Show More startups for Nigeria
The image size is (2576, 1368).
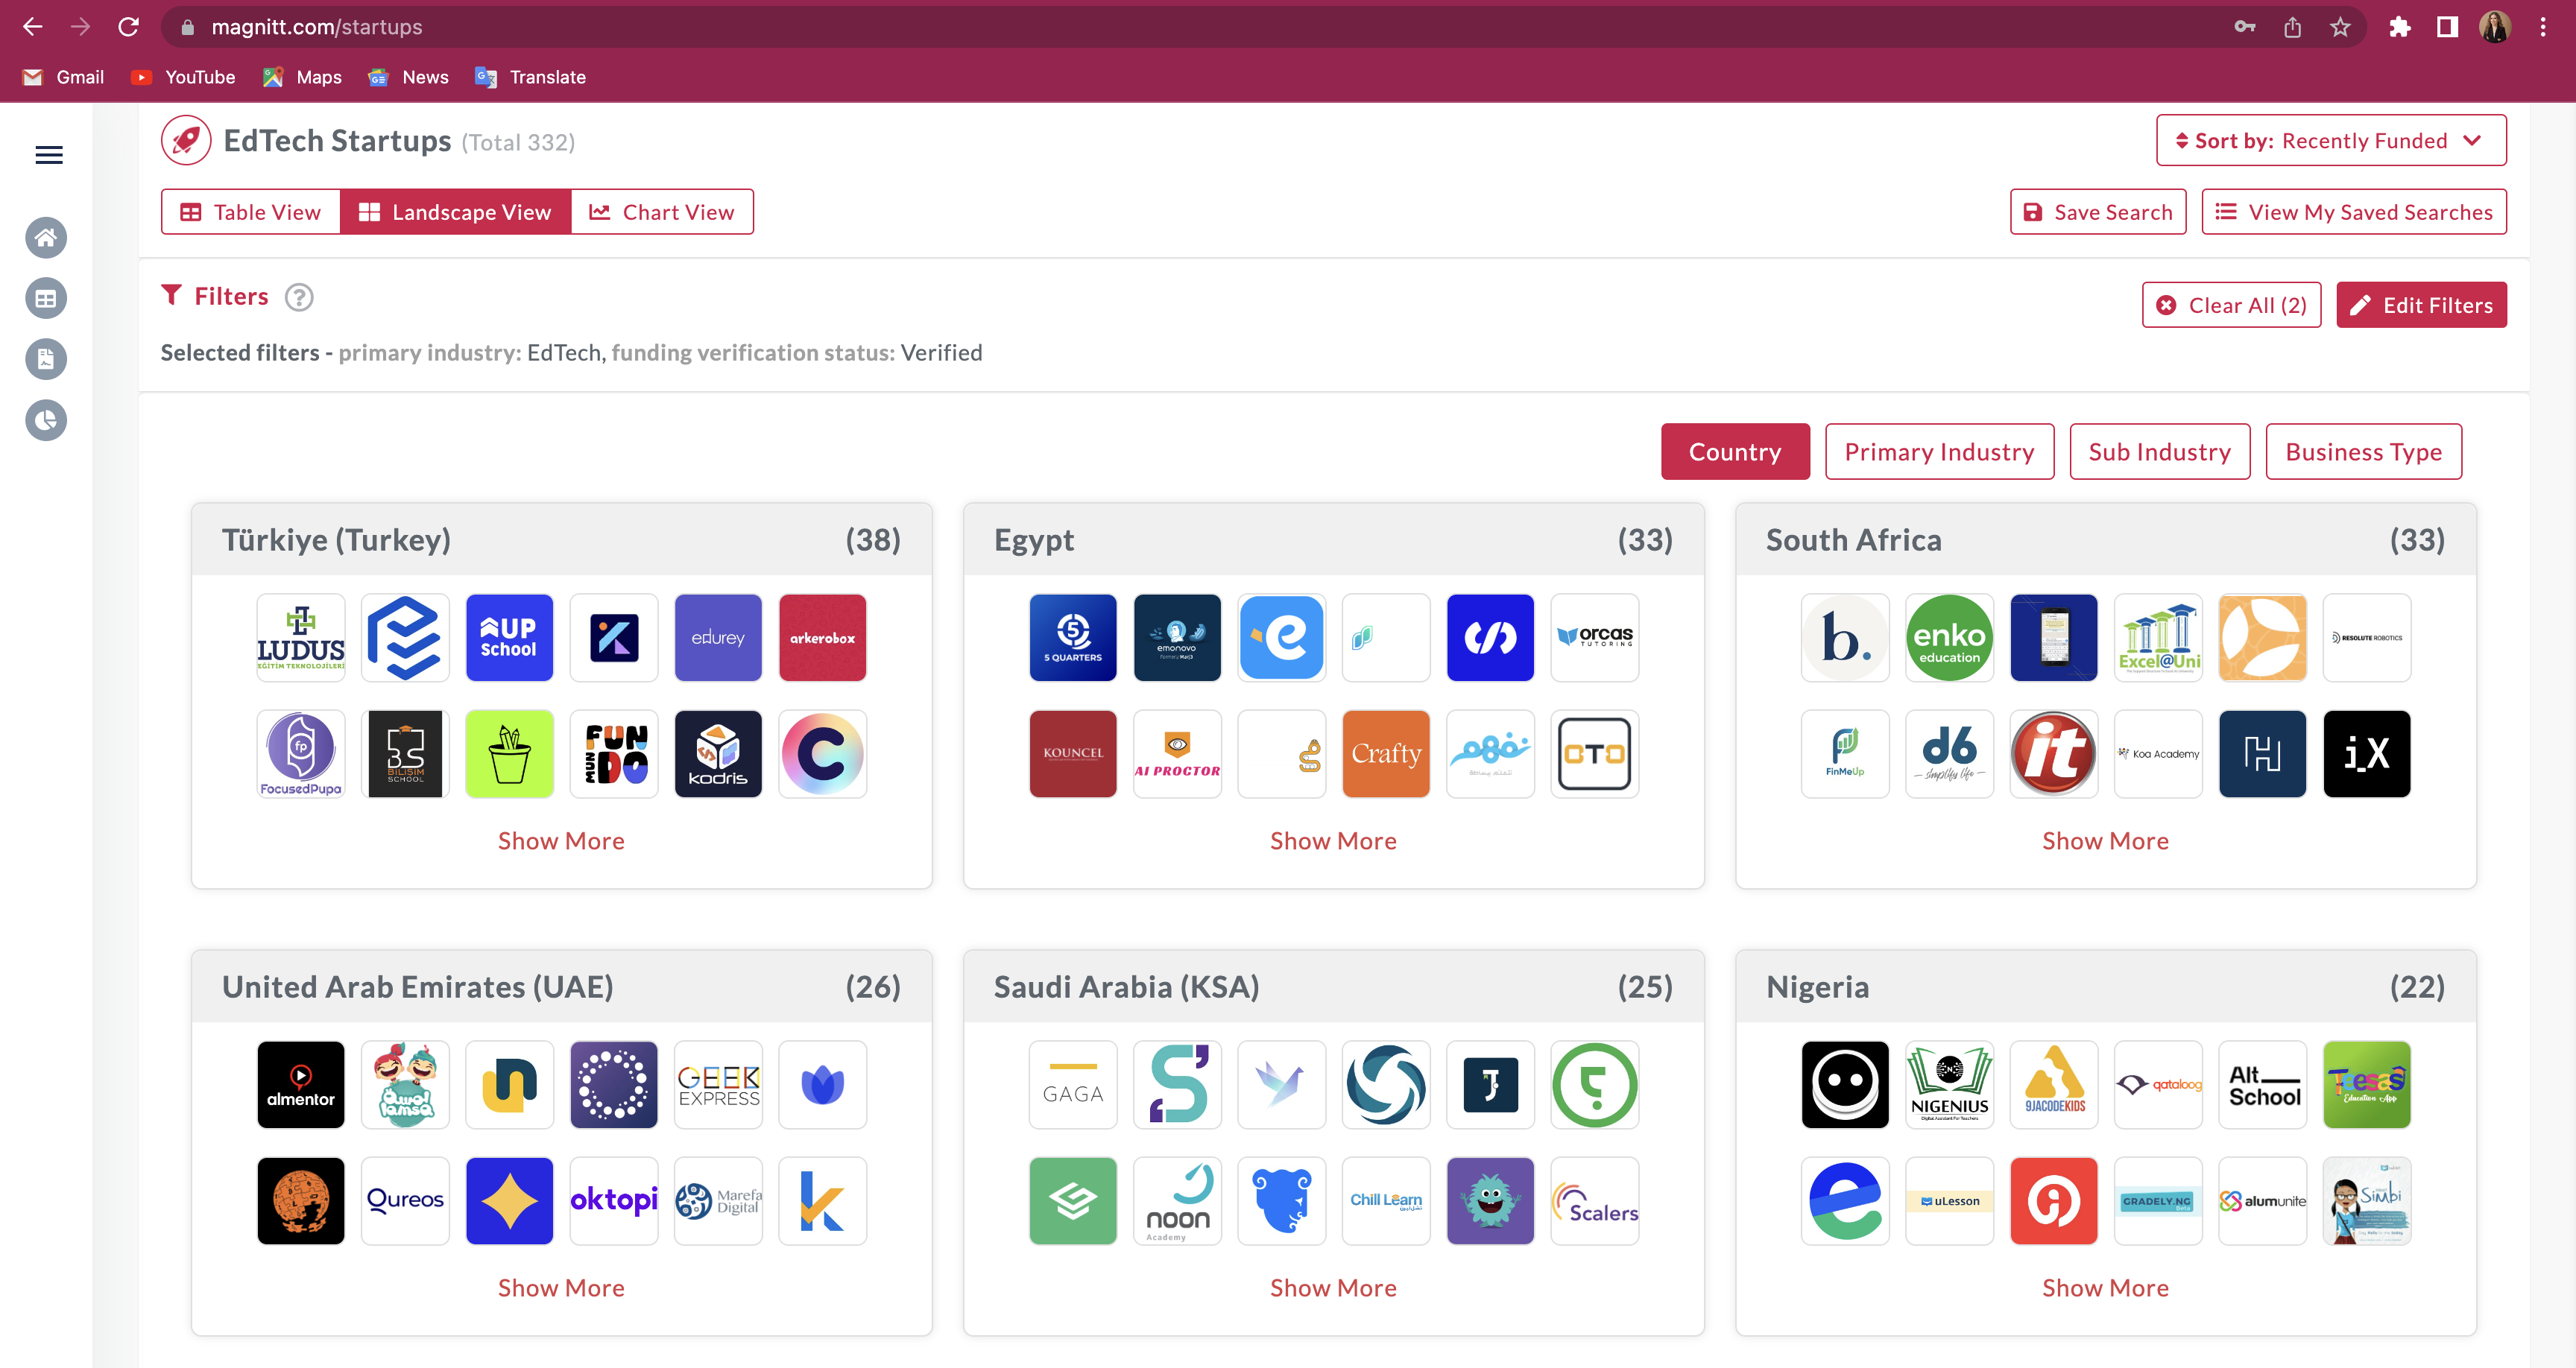click(2105, 1288)
